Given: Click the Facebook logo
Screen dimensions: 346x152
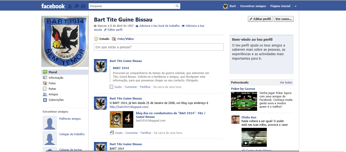Looking at the screenshot, I should pyautogui.click(x=53, y=6).
